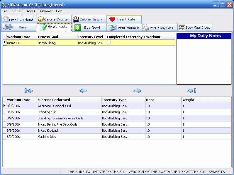Click Weight value for Alternate Dumbbell Curl

click(x=206, y=106)
